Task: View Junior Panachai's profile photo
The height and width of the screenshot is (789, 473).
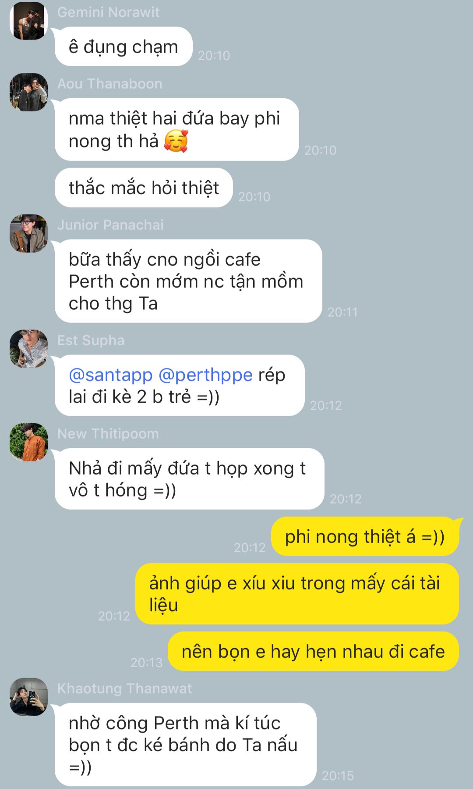Action: tap(28, 233)
